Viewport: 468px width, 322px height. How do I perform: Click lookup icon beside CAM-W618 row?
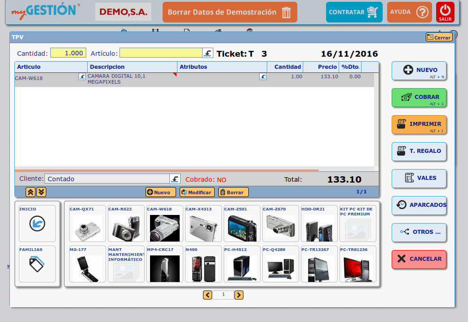coord(82,76)
